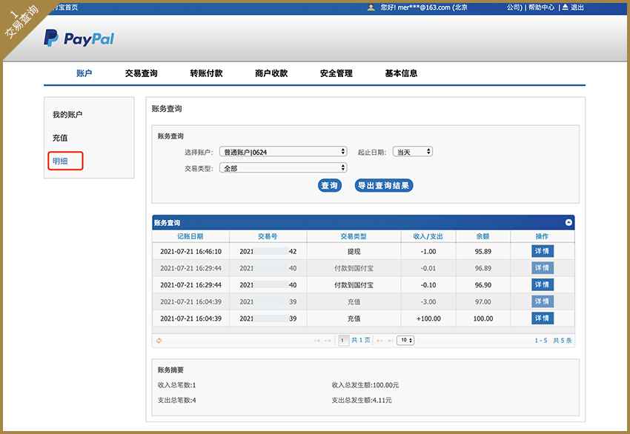Go to first page icon
This screenshot has width=630, height=434.
(x=317, y=341)
